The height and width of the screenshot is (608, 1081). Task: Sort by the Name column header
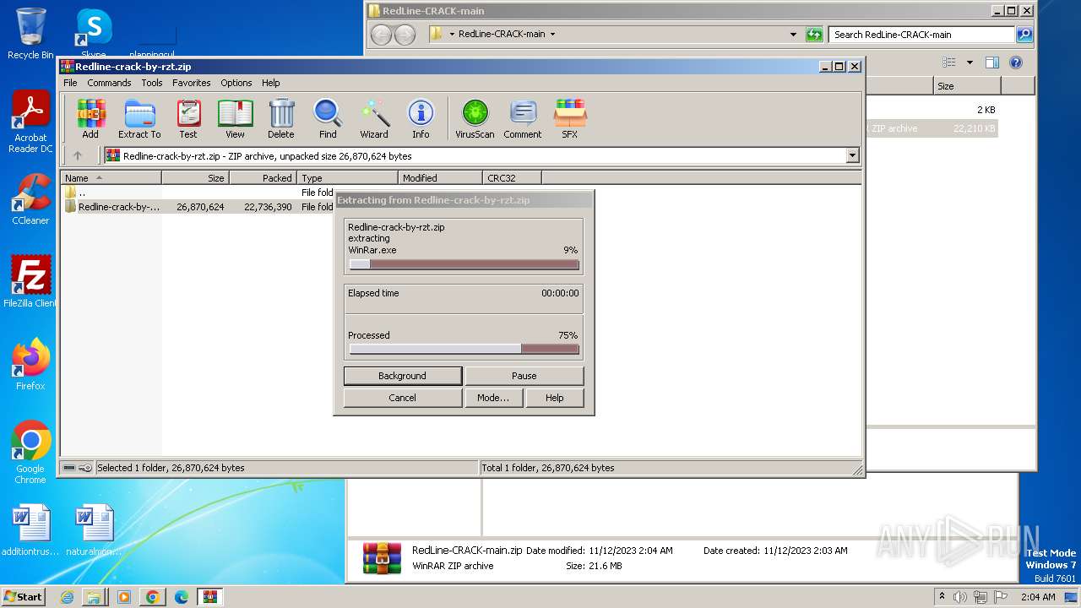point(111,177)
